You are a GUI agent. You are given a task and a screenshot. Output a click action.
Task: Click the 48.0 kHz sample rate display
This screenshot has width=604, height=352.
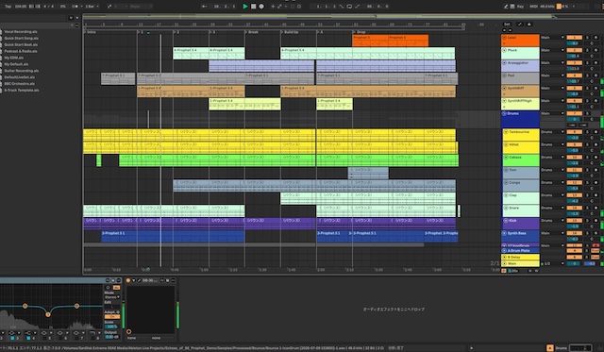pos(547,7)
